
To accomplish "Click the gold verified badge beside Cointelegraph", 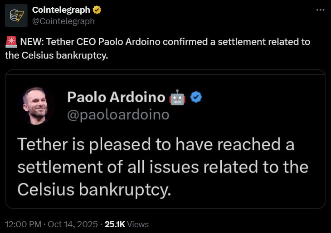I will point(97,10).
